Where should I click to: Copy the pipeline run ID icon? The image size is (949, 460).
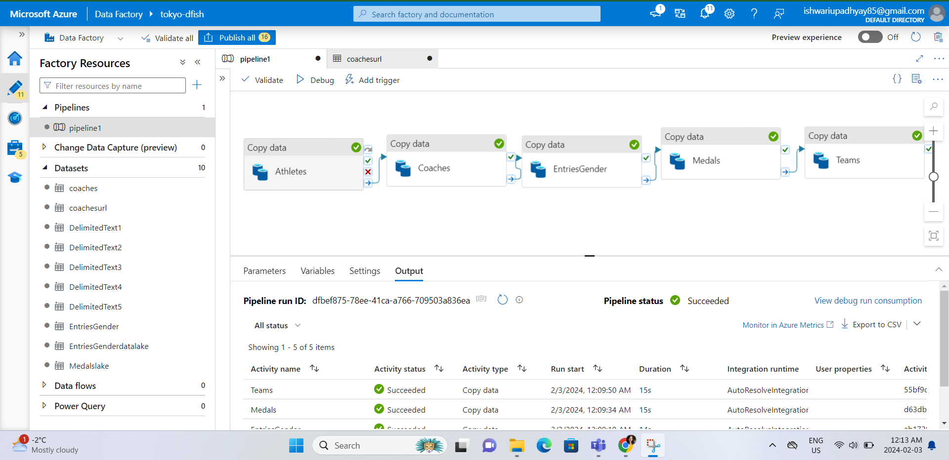coord(481,299)
